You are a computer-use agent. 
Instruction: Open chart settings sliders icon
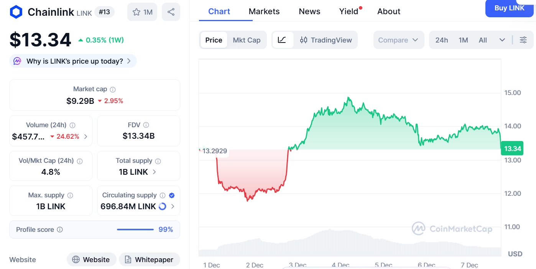click(523, 40)
